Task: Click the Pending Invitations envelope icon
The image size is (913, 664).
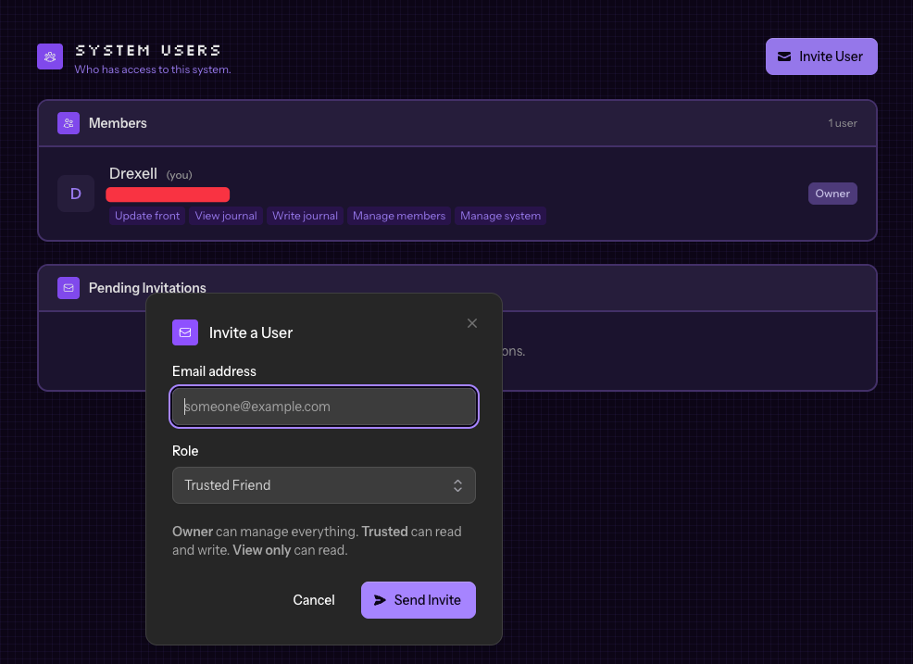Action: coord(69,288)
